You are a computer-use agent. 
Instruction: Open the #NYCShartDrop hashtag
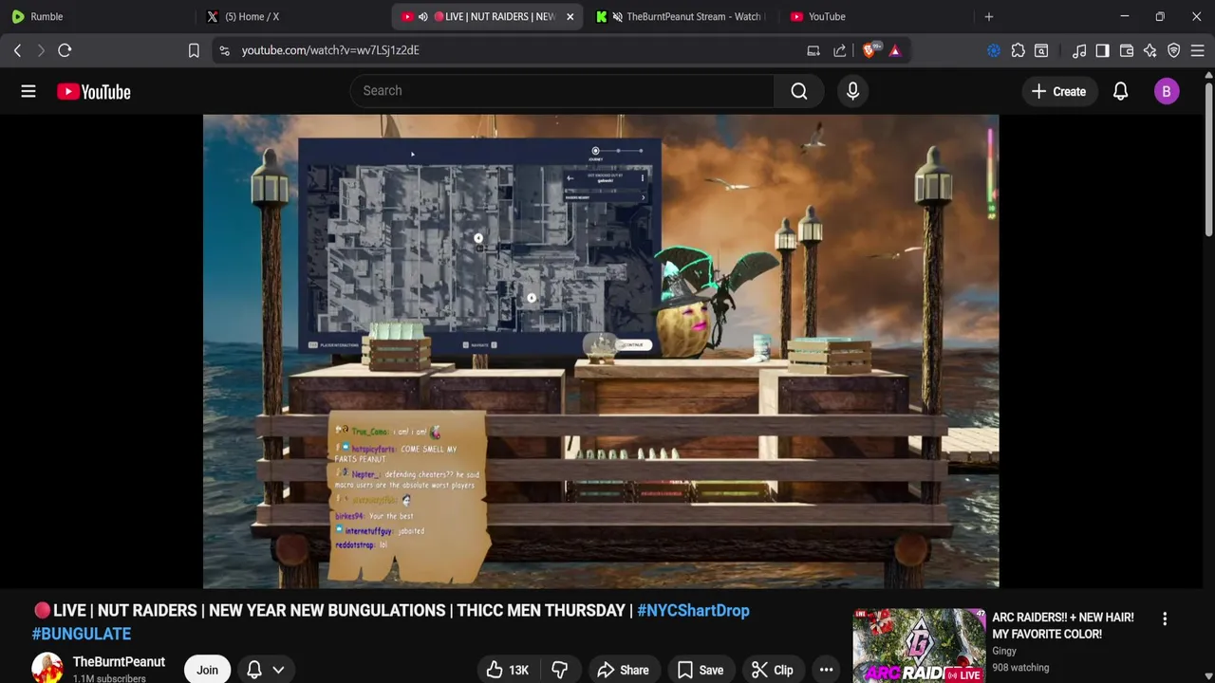click(x=693, y=610)
